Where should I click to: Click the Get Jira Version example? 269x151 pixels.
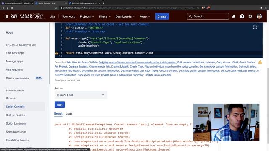click(168, 71)
